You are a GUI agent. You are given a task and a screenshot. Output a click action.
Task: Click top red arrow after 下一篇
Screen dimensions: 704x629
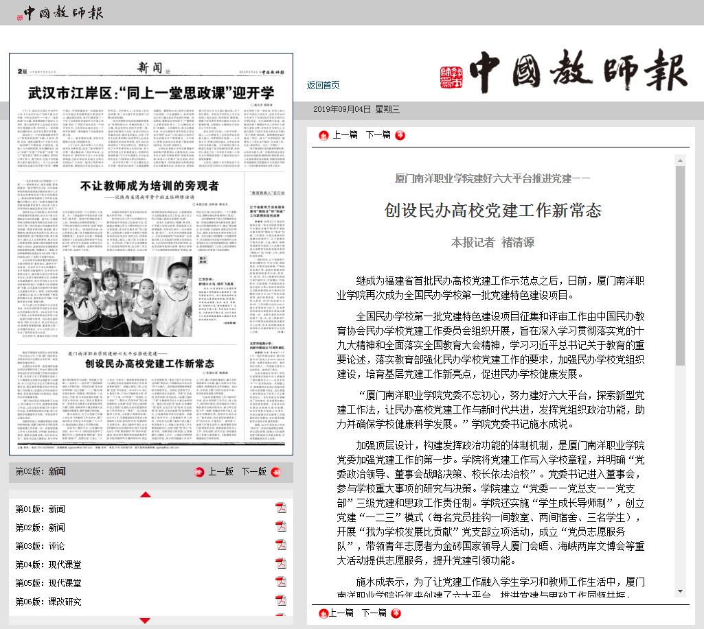point(399,134)
